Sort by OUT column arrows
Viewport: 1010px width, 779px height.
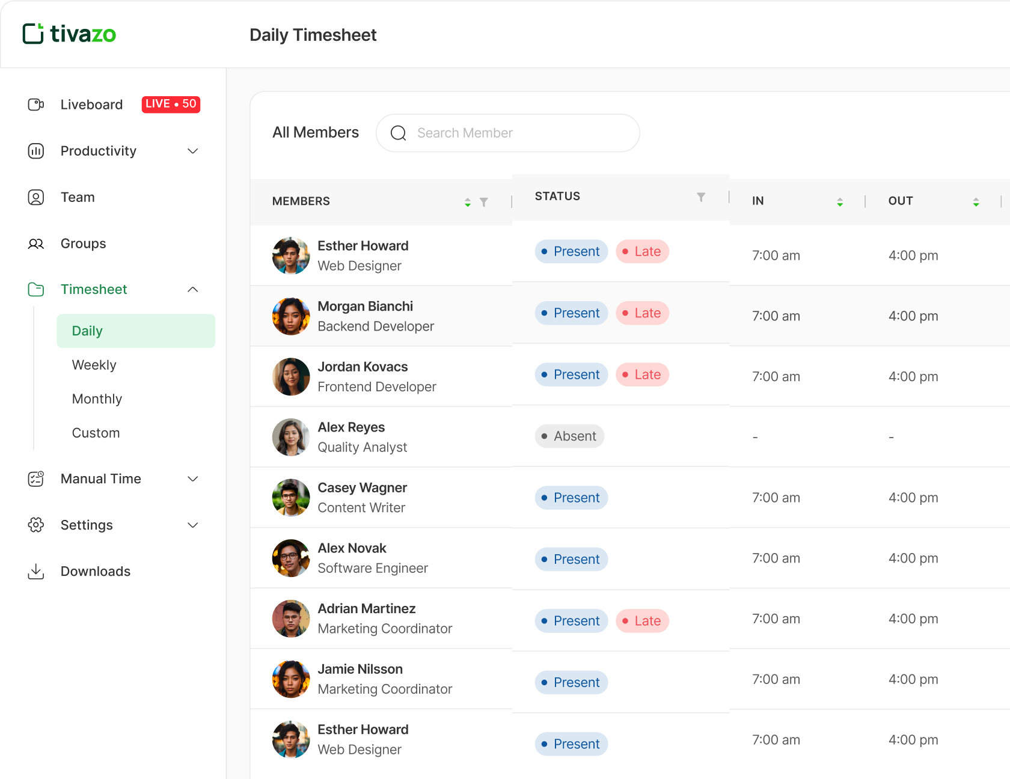[x=976, y=203]
